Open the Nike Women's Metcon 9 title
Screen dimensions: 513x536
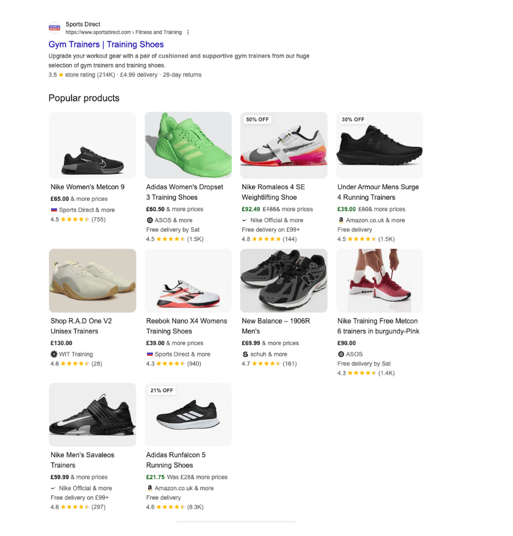pyautogui.click(x=88, y=187)
